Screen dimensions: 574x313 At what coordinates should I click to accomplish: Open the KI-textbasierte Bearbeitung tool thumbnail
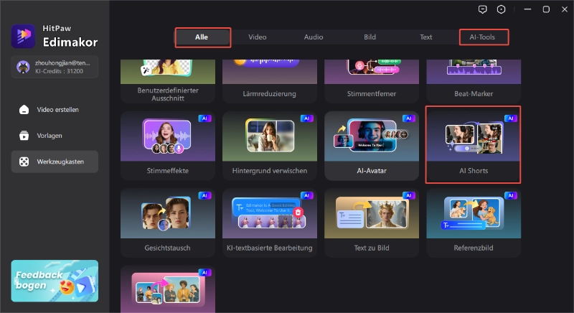[270, 213]
